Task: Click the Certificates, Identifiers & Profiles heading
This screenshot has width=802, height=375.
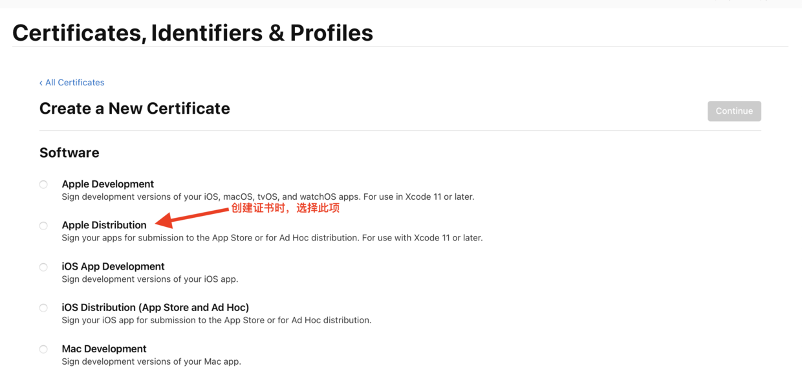Action: [193, 33]
